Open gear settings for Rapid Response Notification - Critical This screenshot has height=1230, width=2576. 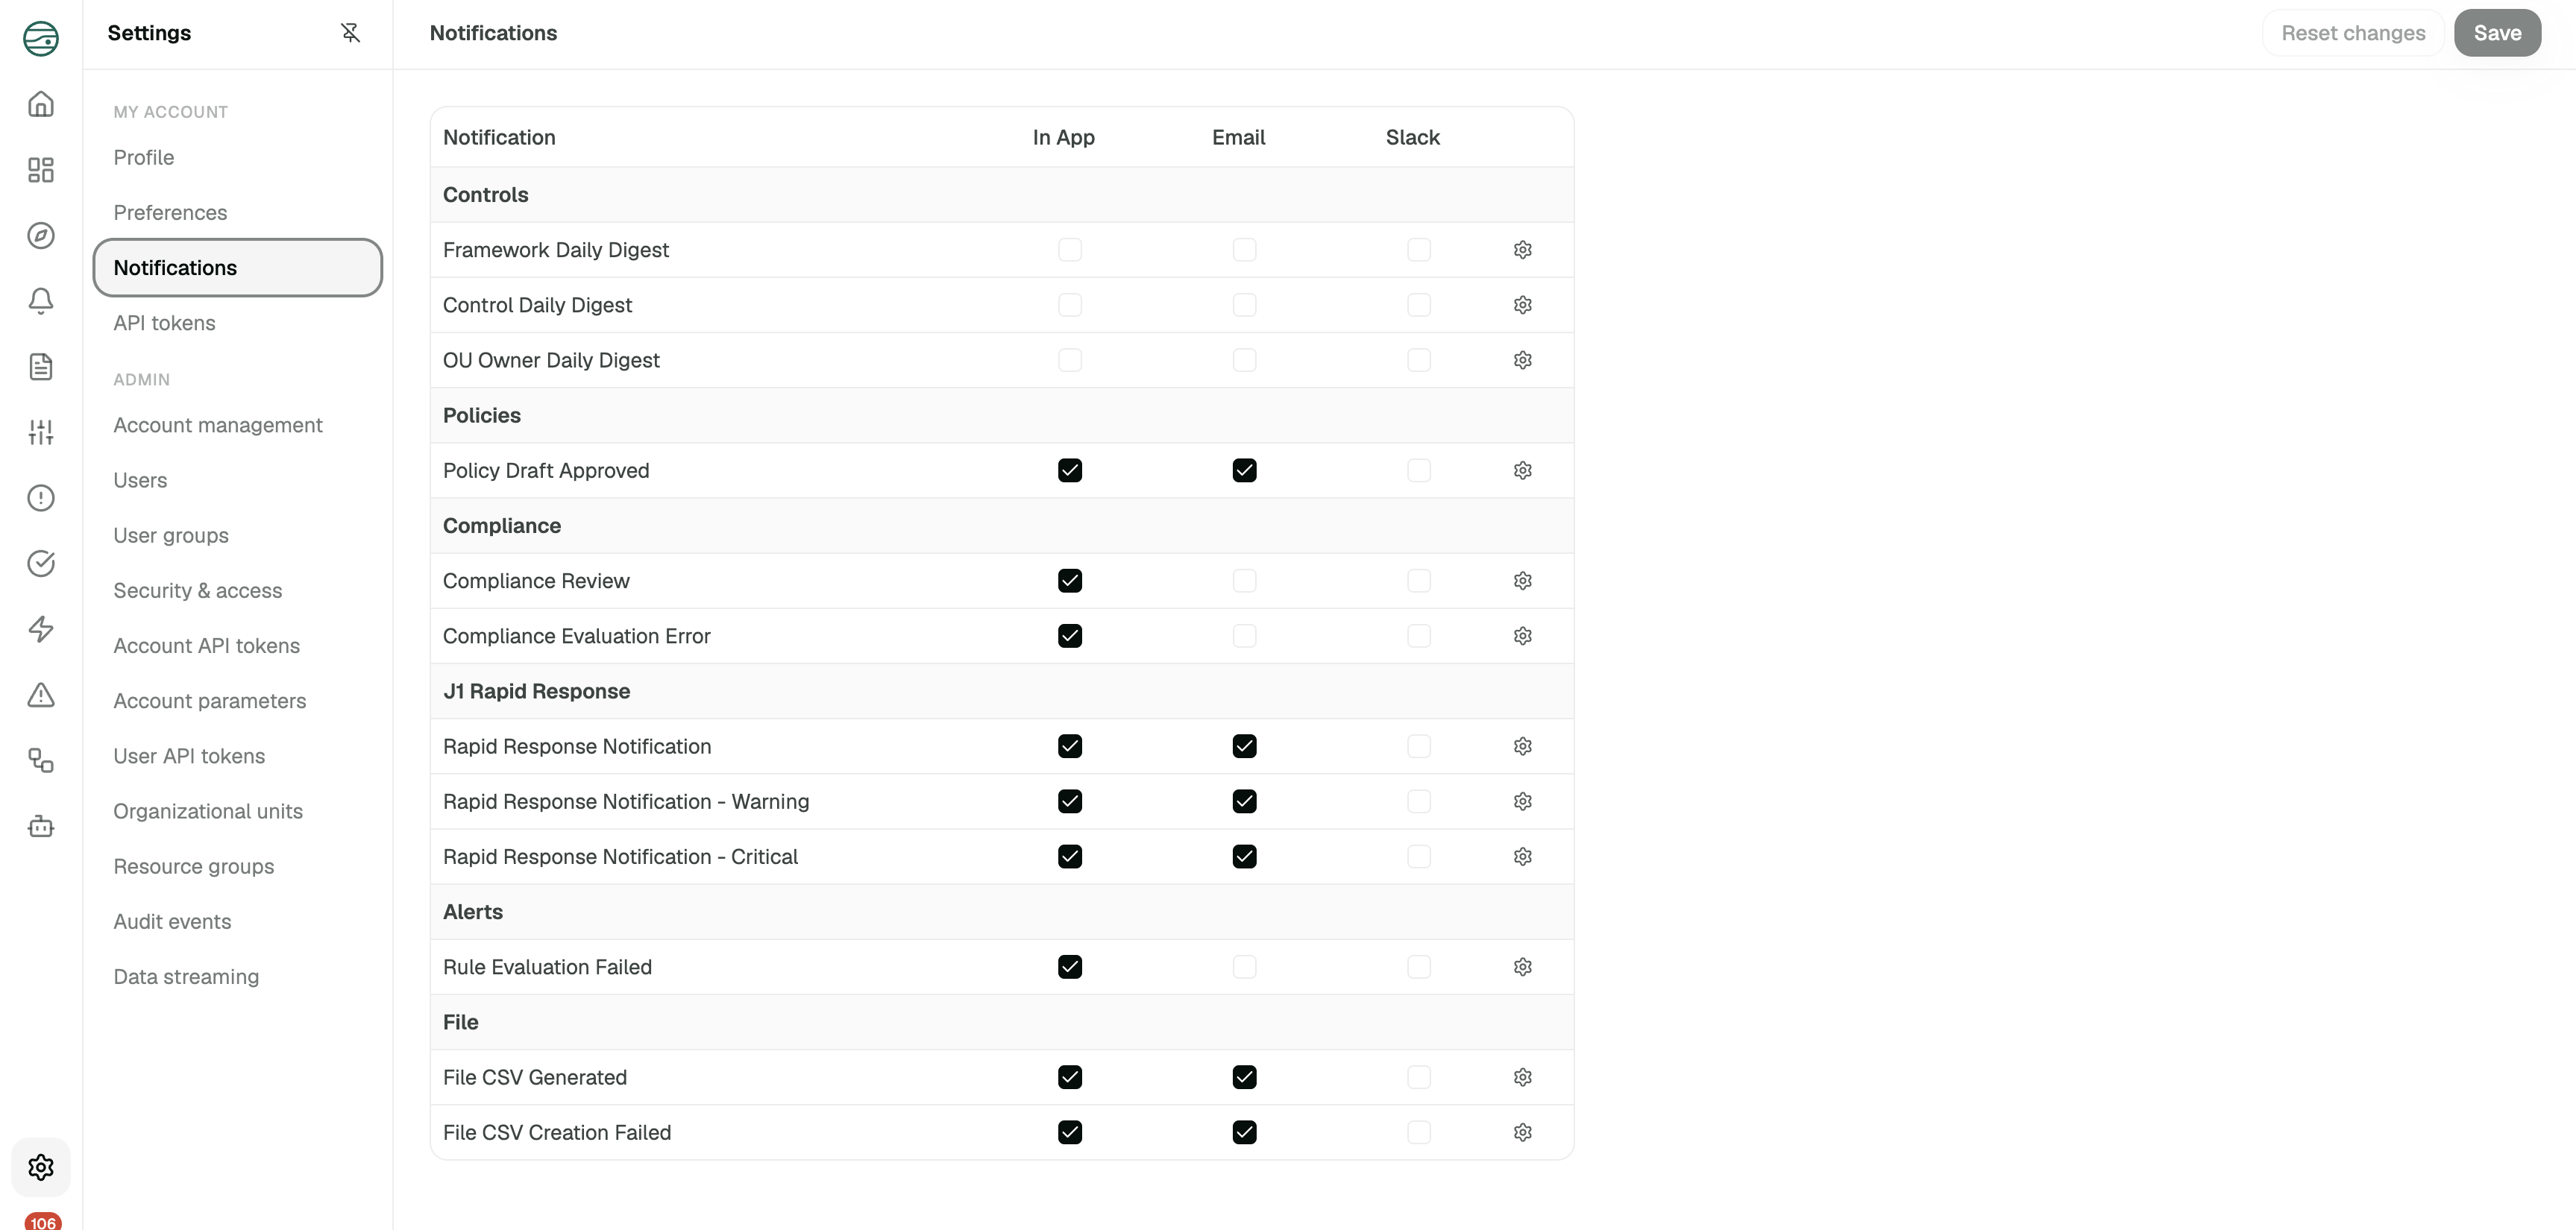1523,857
